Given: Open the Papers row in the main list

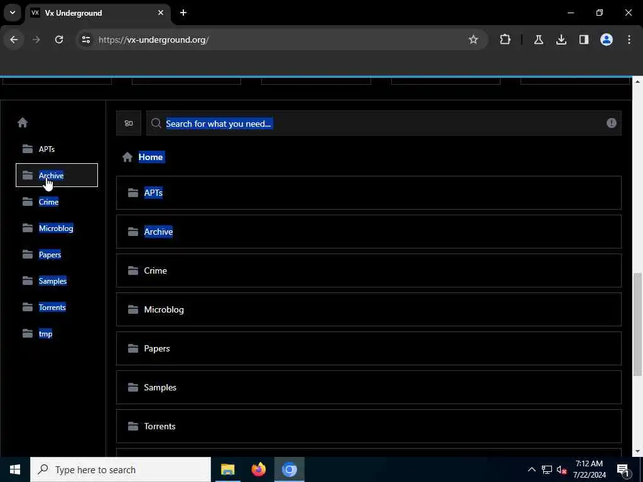Looking at the screenshot, I should [x=369, y=348].
